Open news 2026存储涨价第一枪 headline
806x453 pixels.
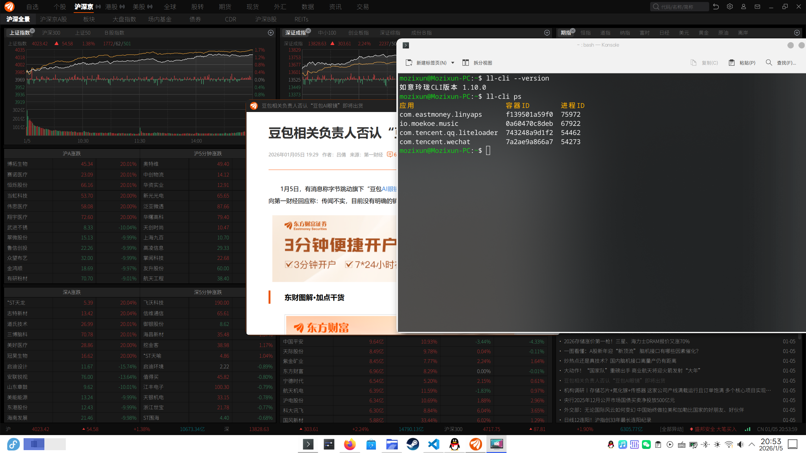[627, 341]
